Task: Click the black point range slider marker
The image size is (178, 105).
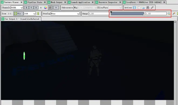Action: (x=111, y=12)
